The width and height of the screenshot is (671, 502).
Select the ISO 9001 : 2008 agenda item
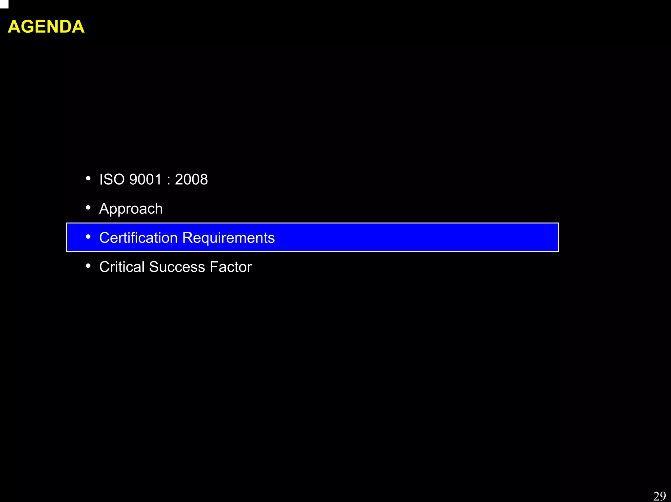(x=153, y=179)
